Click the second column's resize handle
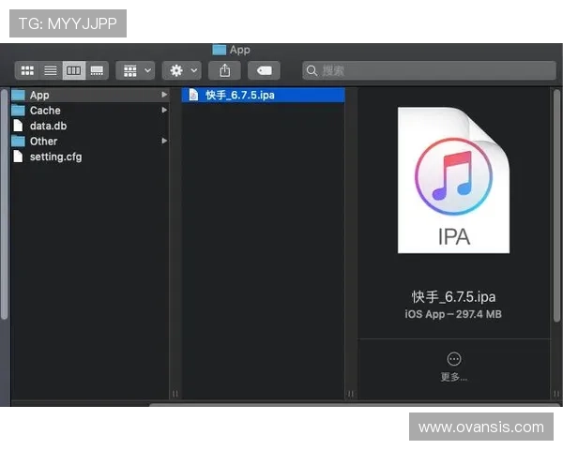The height and width of the screenshot is (450, 563). [351, 394]
